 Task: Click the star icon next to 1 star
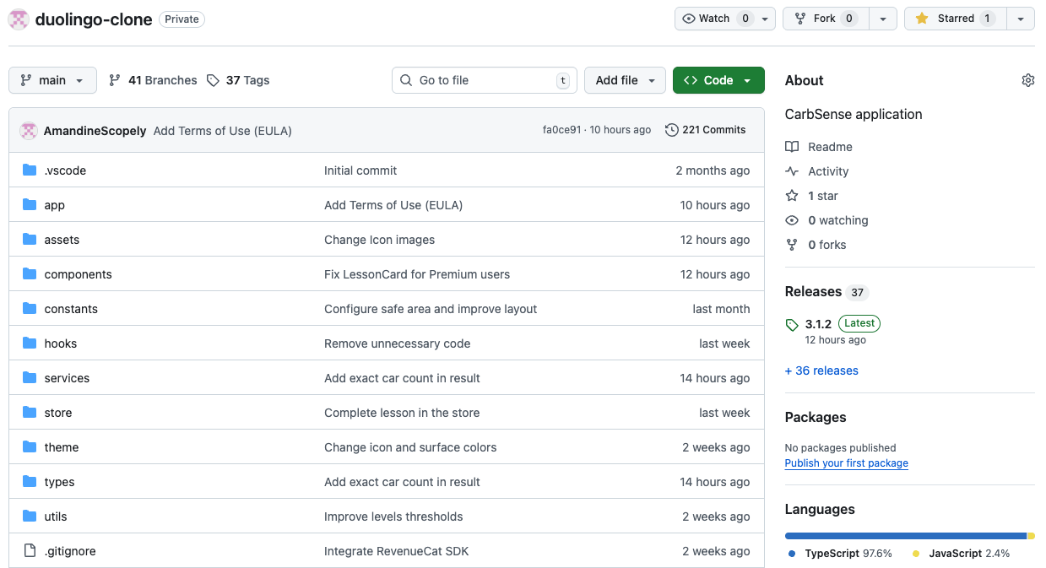tap(792, 196)
